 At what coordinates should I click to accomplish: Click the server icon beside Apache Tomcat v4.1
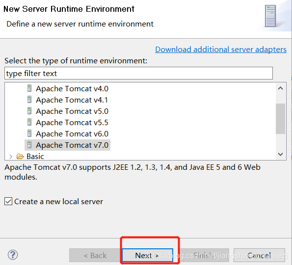point(29,100)
